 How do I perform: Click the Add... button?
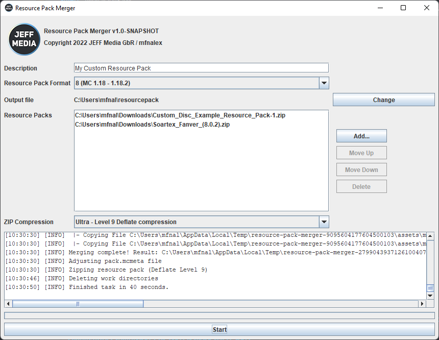click(361, 136)
